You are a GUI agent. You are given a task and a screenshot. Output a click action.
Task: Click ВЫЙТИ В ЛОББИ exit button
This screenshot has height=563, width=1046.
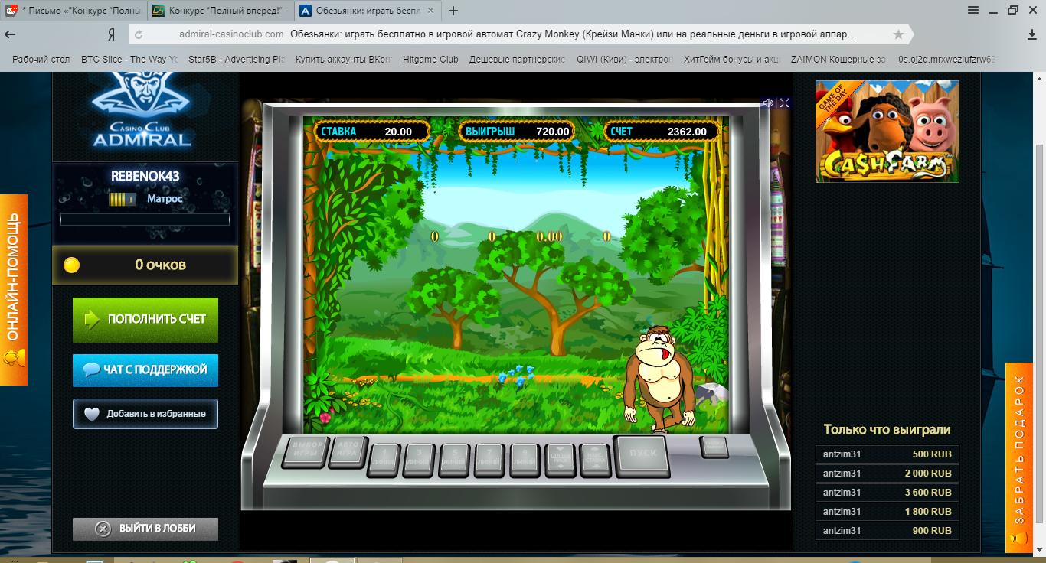145,529
